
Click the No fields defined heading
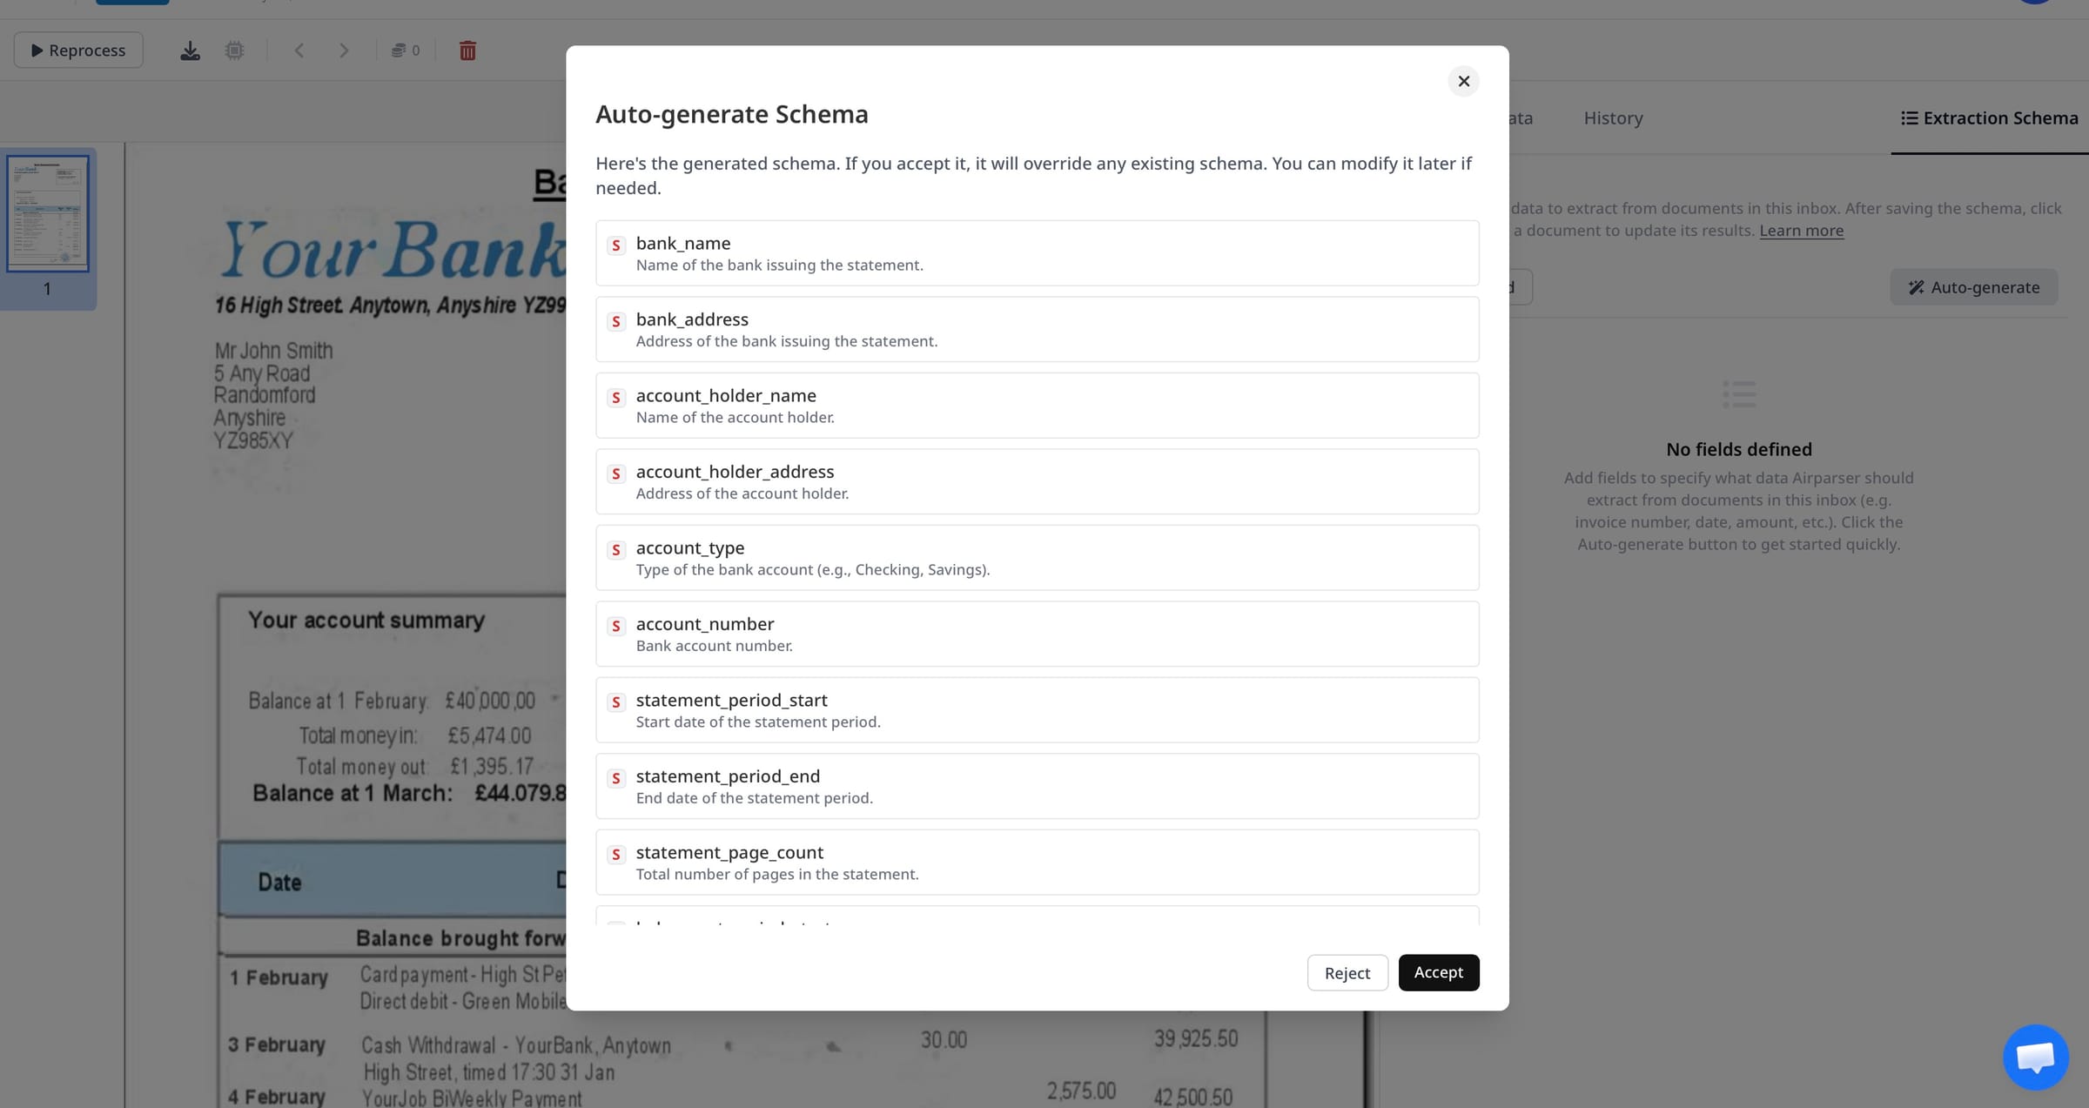coord(1738,449)
